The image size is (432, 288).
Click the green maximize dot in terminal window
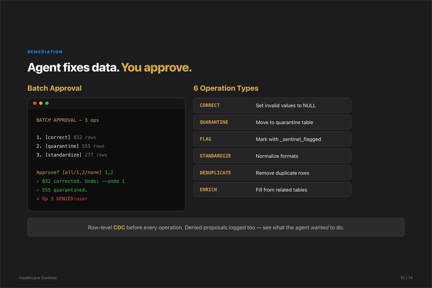coord(47,103)
